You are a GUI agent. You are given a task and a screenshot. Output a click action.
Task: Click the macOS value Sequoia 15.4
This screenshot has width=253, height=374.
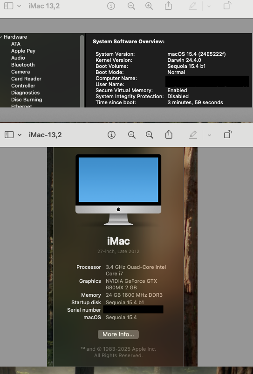pos(121,317)
